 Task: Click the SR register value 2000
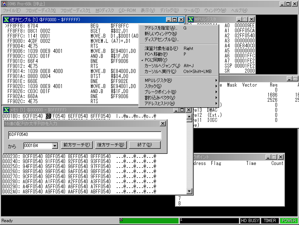coord(250,71)
